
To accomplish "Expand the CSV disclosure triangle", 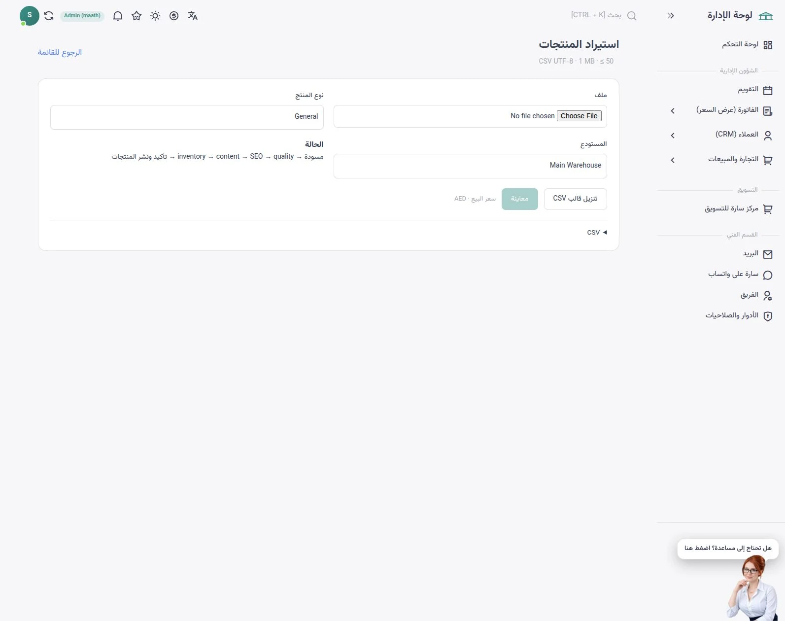I will pos(605,232).
